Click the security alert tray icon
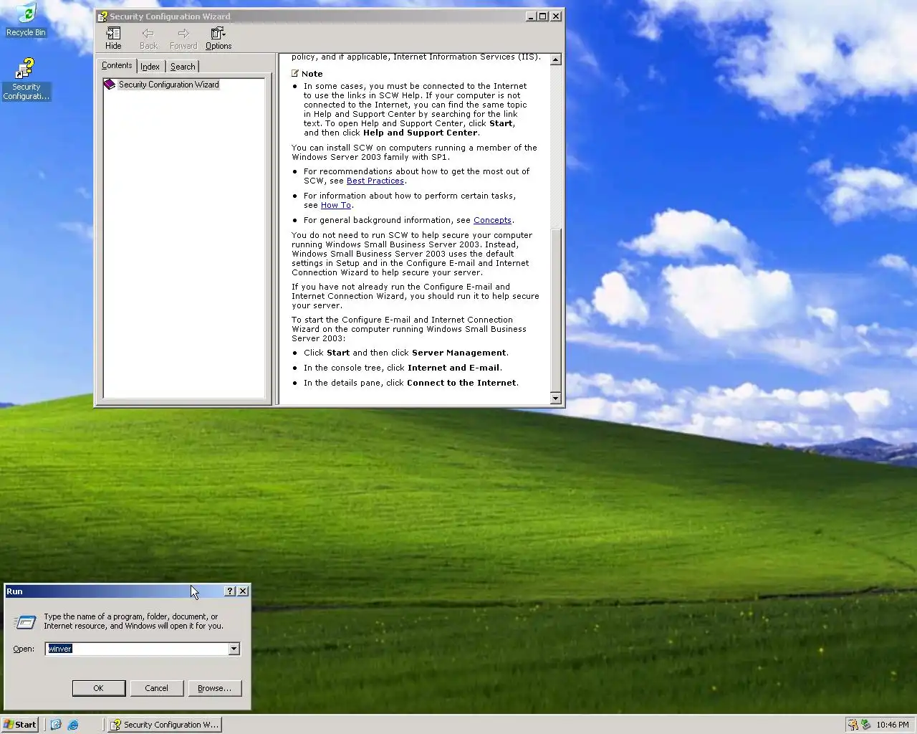917x734 pixels. pos(853,725)
